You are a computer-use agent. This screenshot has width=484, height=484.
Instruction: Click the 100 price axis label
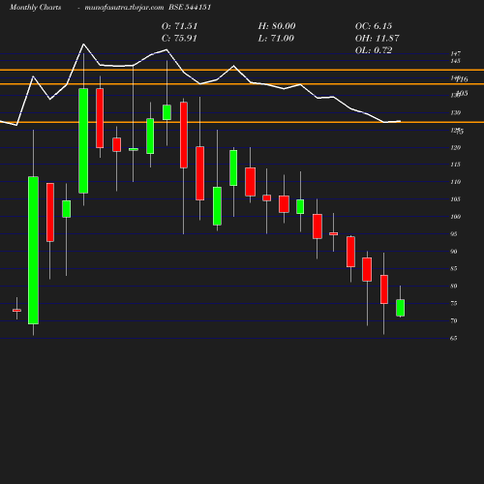[456, 217]
